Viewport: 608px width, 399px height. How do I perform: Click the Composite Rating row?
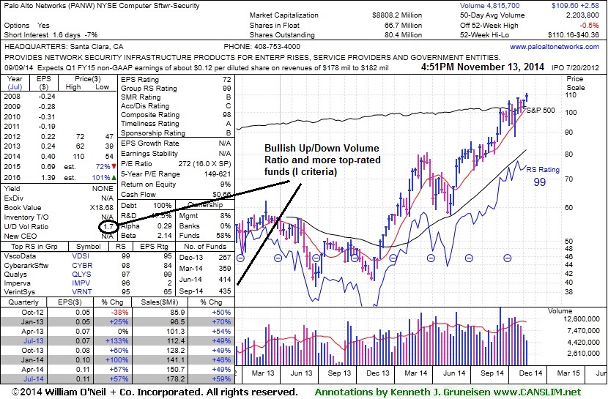pos(176,115)
